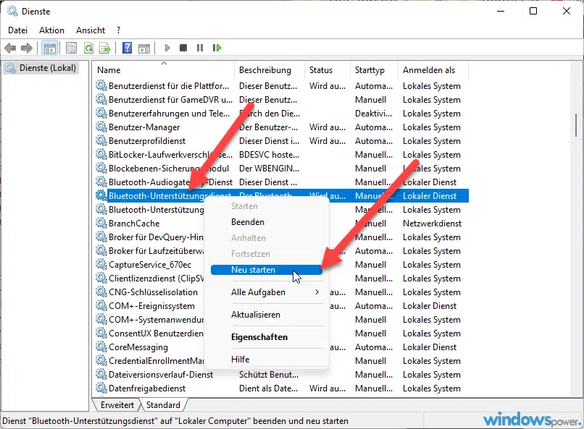Image resolution: width=584 pixels, height=429 pixels.
Task: Click the Export List toolbar icon
Action: click(x=106, y=48)
